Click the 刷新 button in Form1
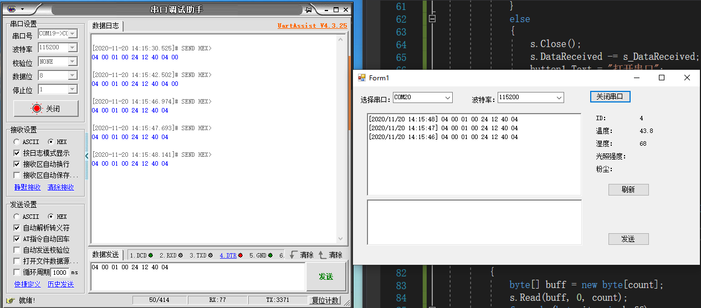Image resolution: width=701 pixels, height=308 pixels. click(628, 189)
